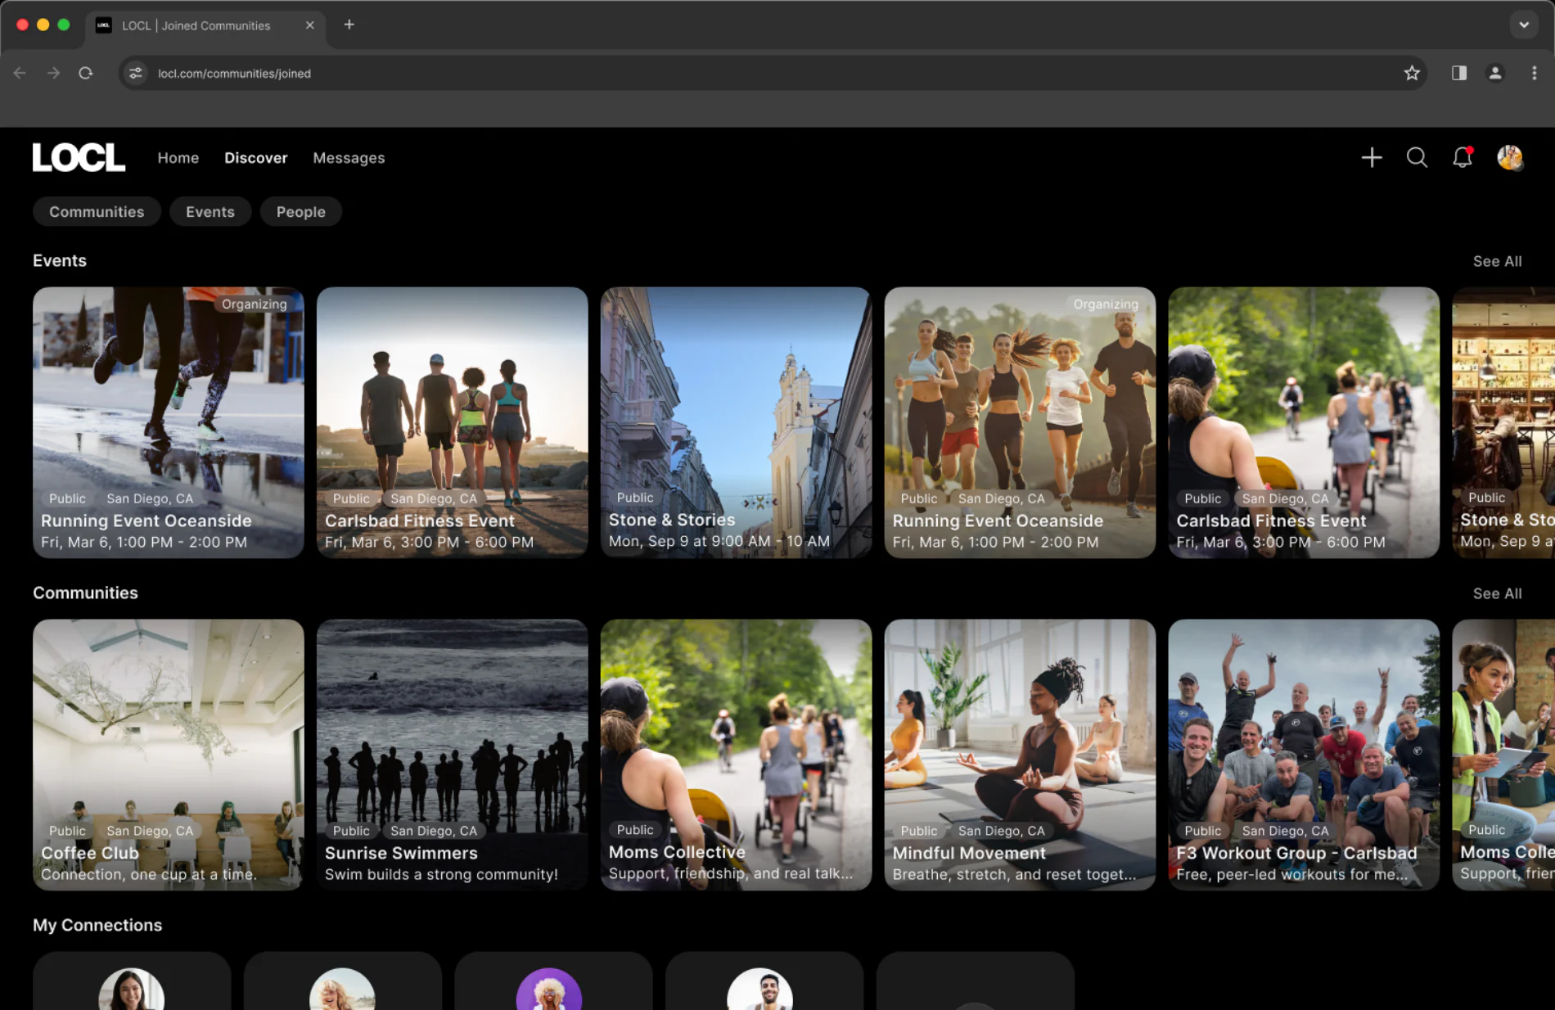This screenshot has width=1555, height=1010.
Task: See All events
Action: [x=1497, y=261]
